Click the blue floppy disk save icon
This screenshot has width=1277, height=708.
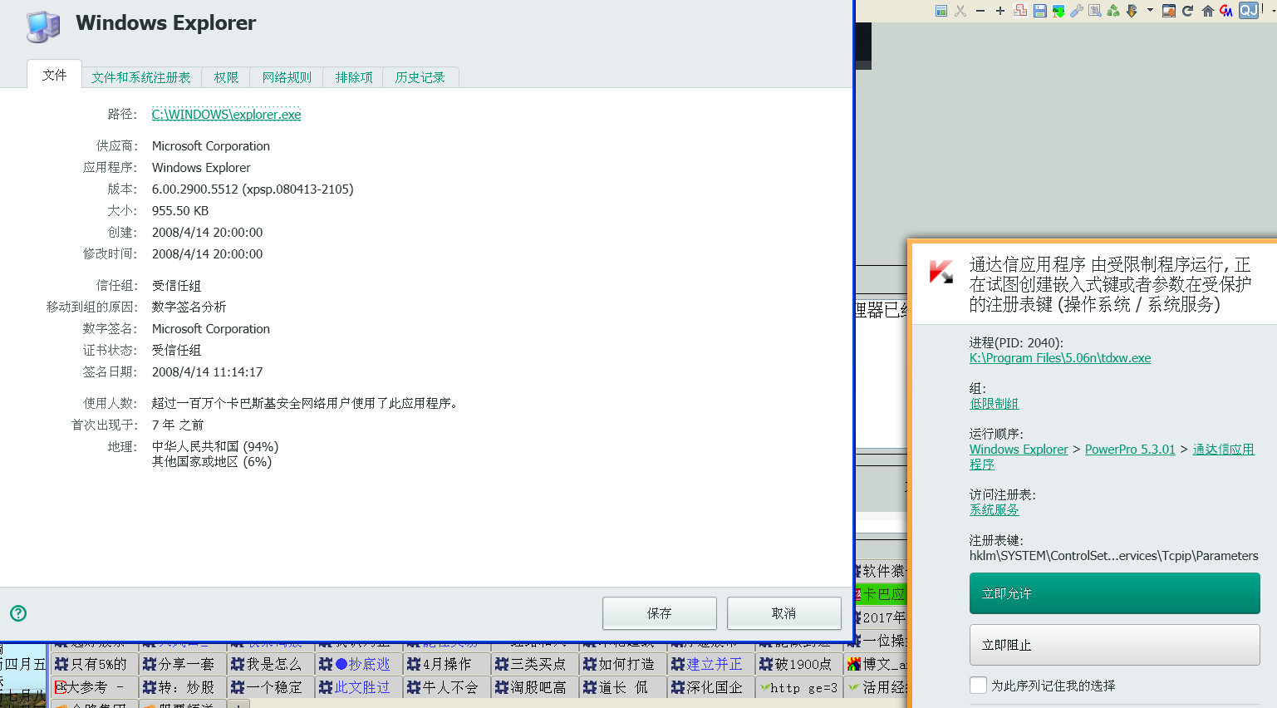pyautogui.click(x=1039, y=11)
